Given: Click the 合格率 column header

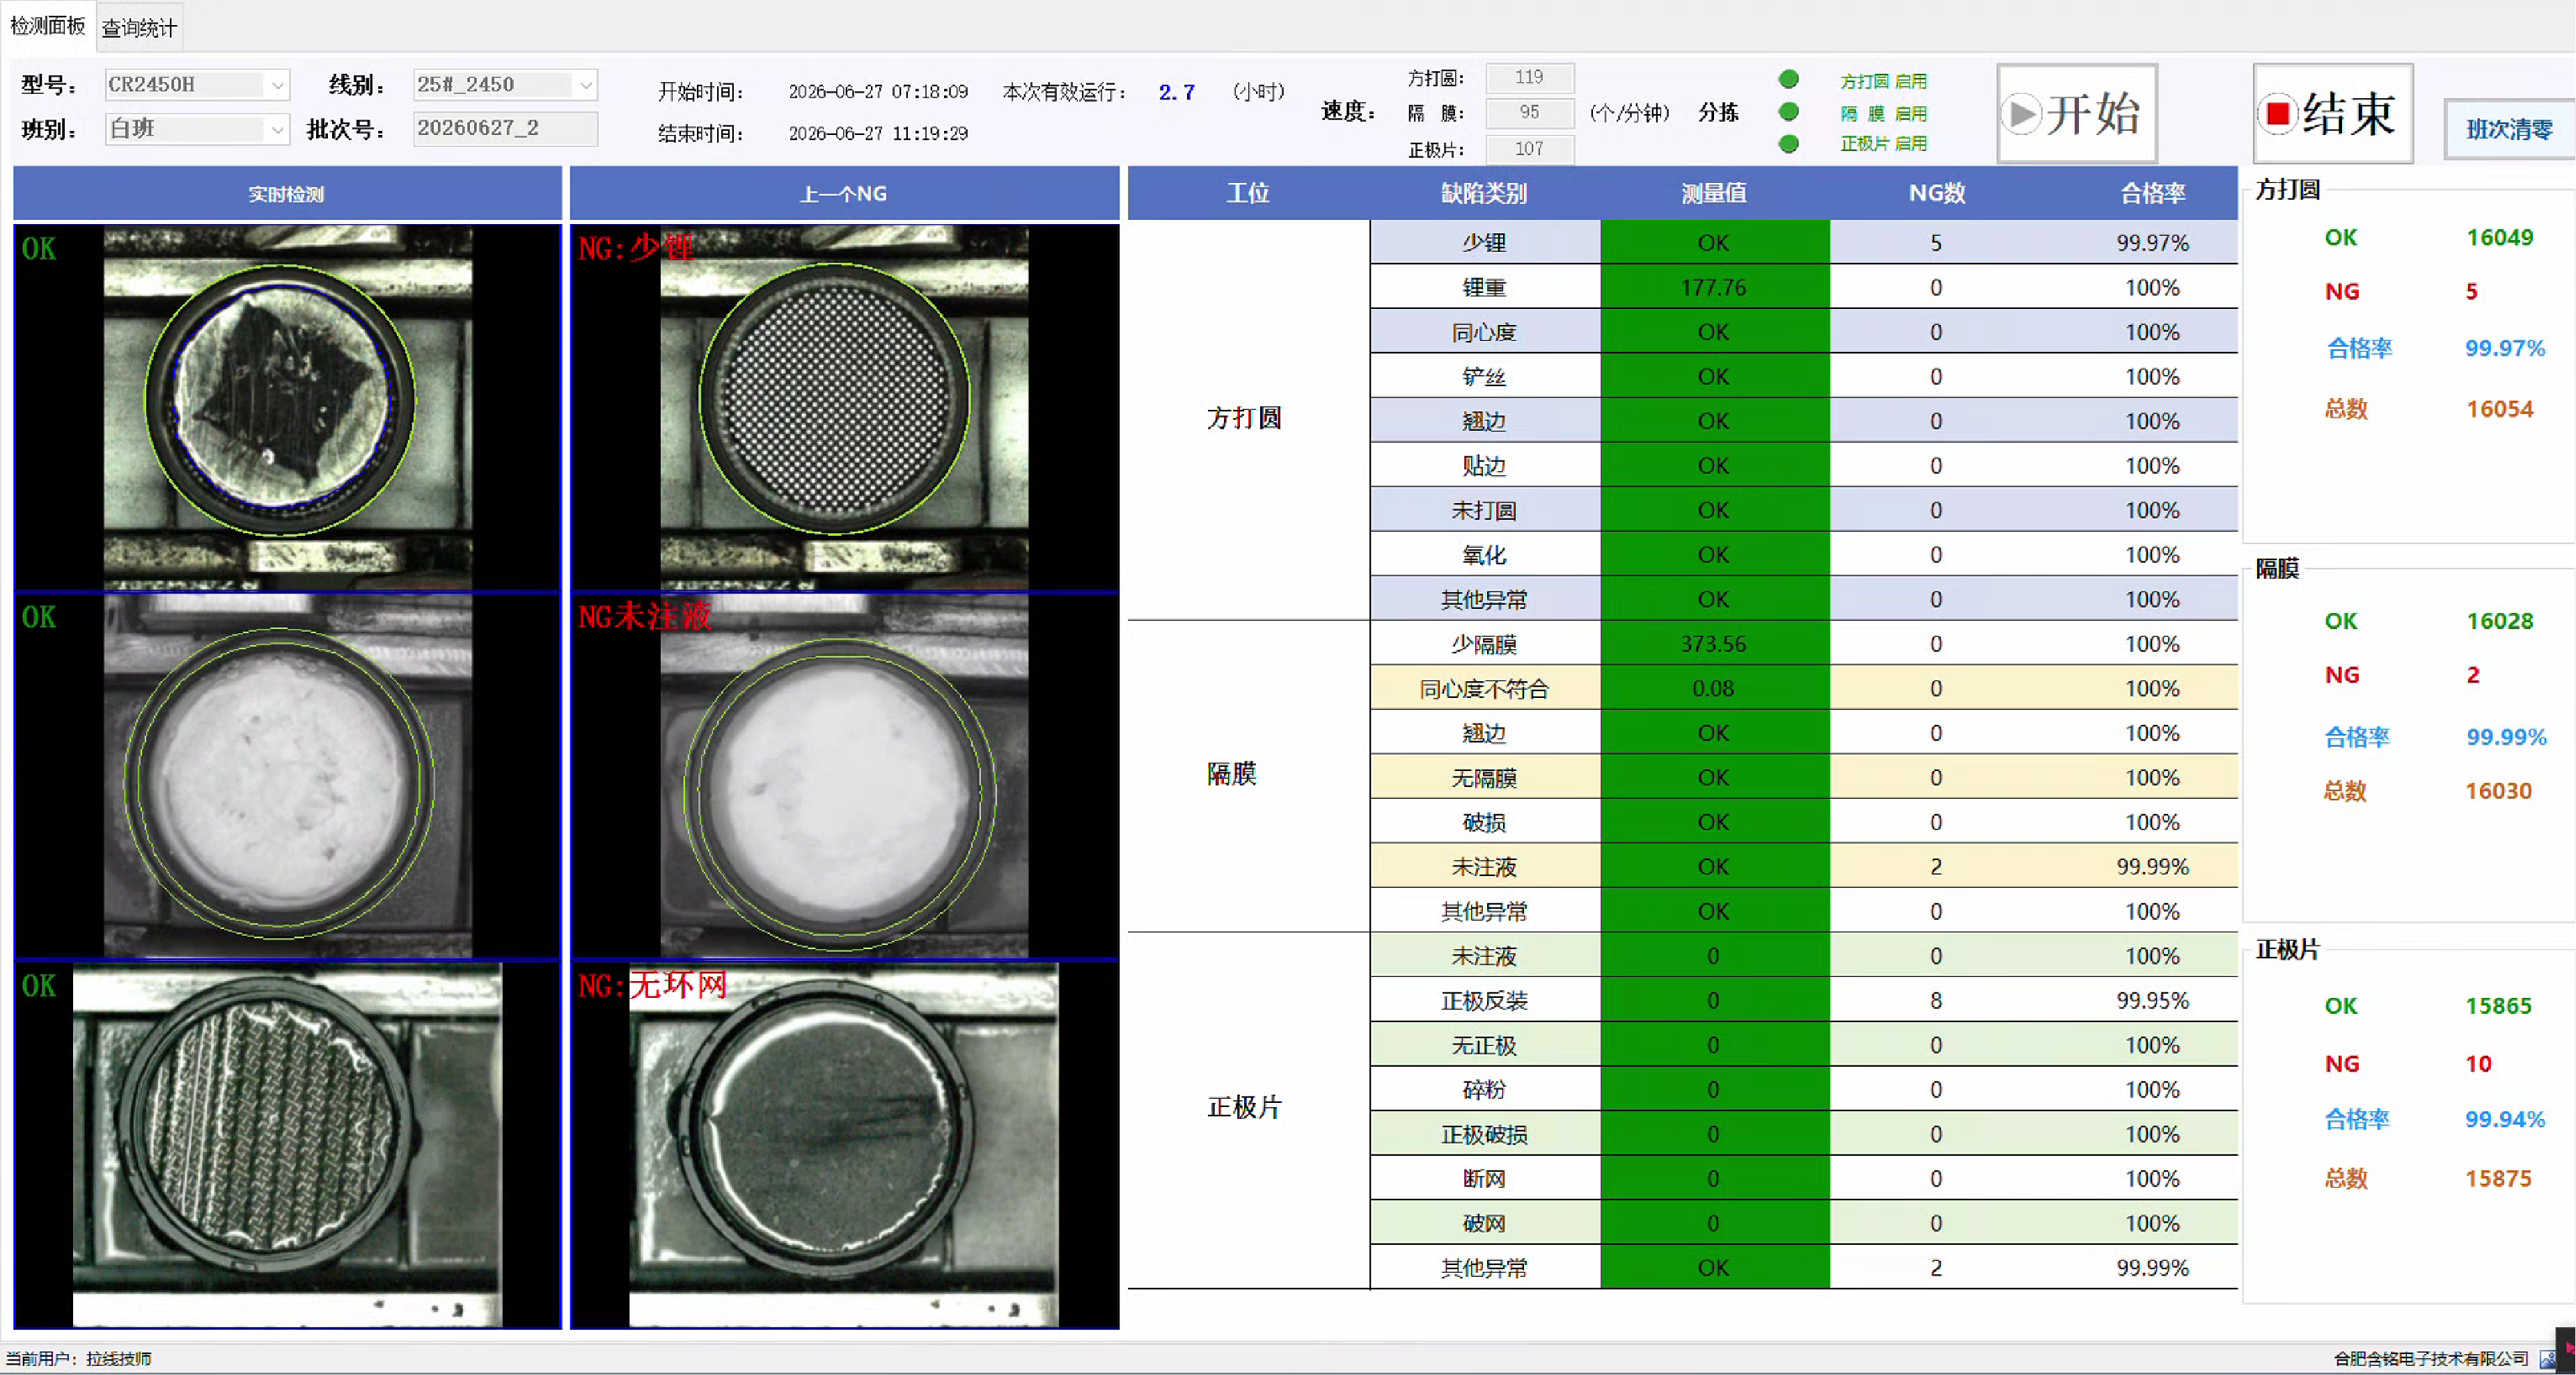Looking at the screenshot, I should click(2153, 194).
